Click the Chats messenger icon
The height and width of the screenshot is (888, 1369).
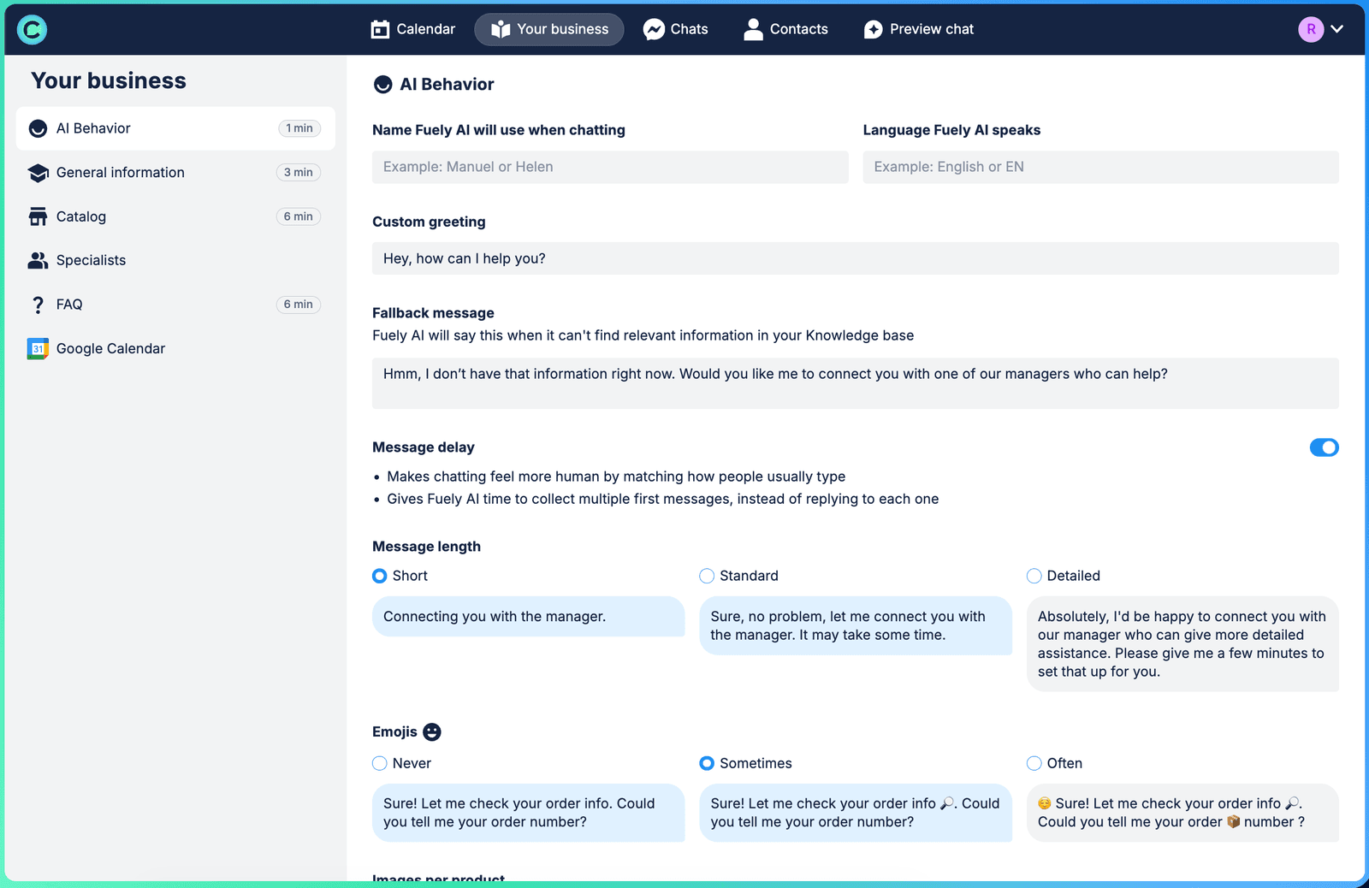(x=654, y=29)
